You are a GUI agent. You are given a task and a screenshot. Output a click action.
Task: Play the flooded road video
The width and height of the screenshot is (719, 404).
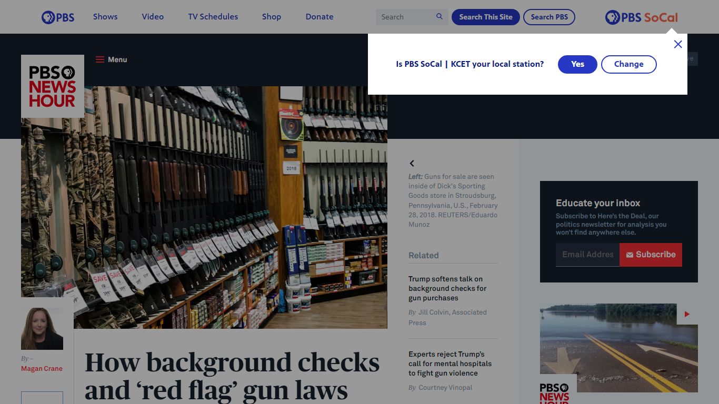[687, 314]
